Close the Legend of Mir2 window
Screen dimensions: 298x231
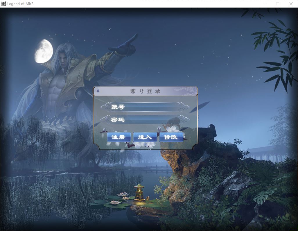tap(291, 4)
